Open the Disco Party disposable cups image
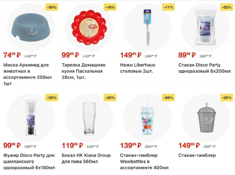This screenshot has width=235, height=175. click(206, 28)
